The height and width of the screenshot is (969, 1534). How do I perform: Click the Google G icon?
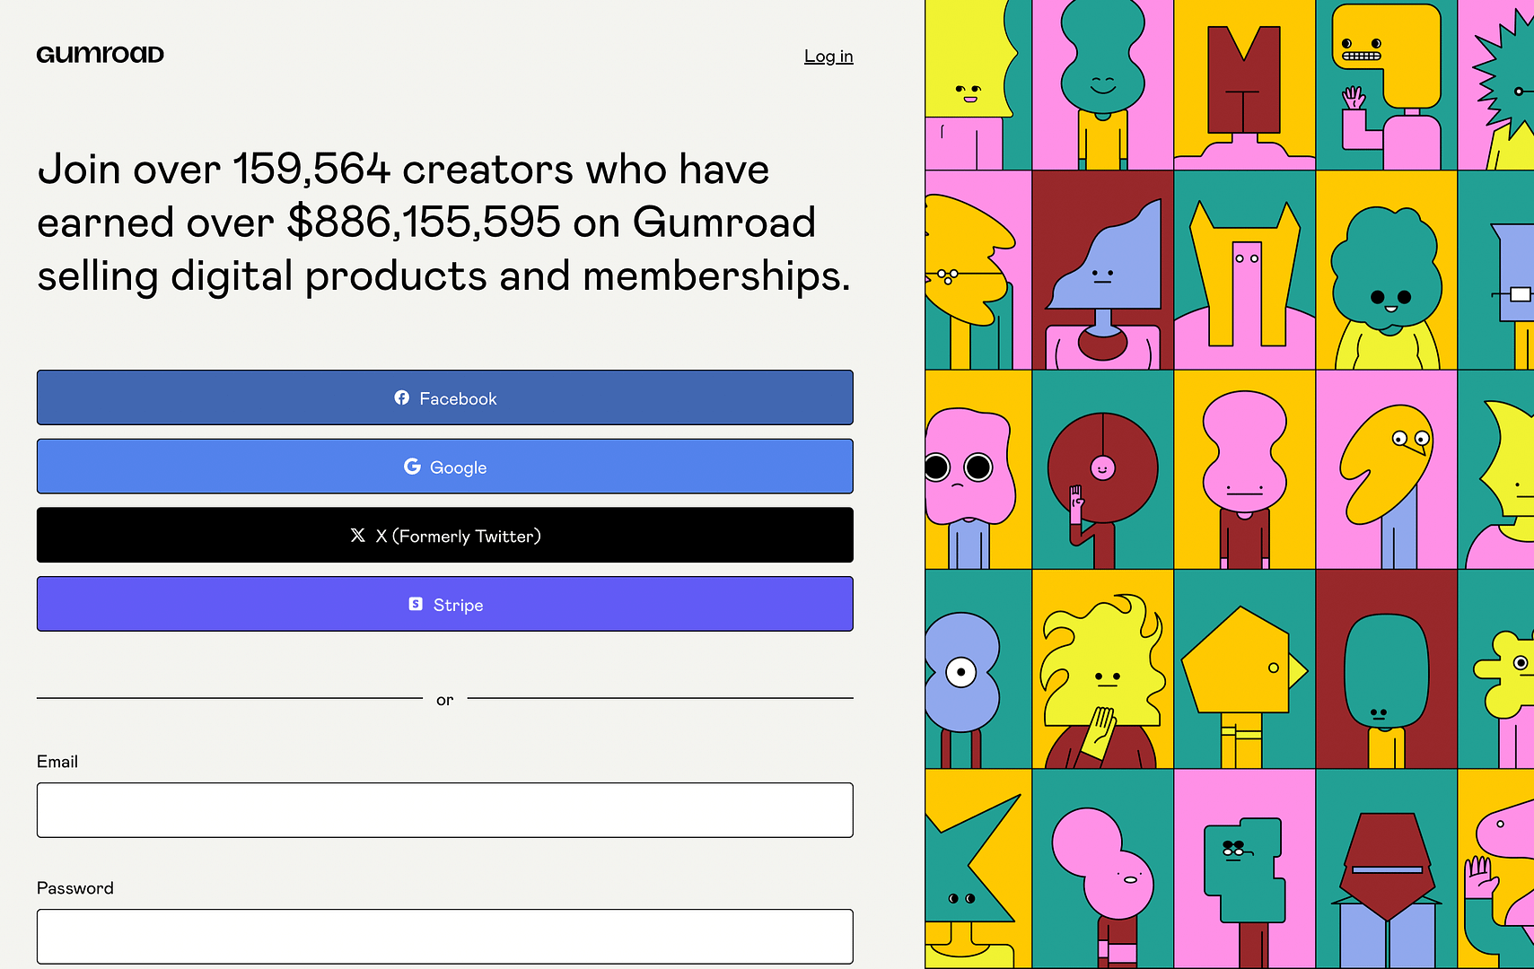point(412,467)
